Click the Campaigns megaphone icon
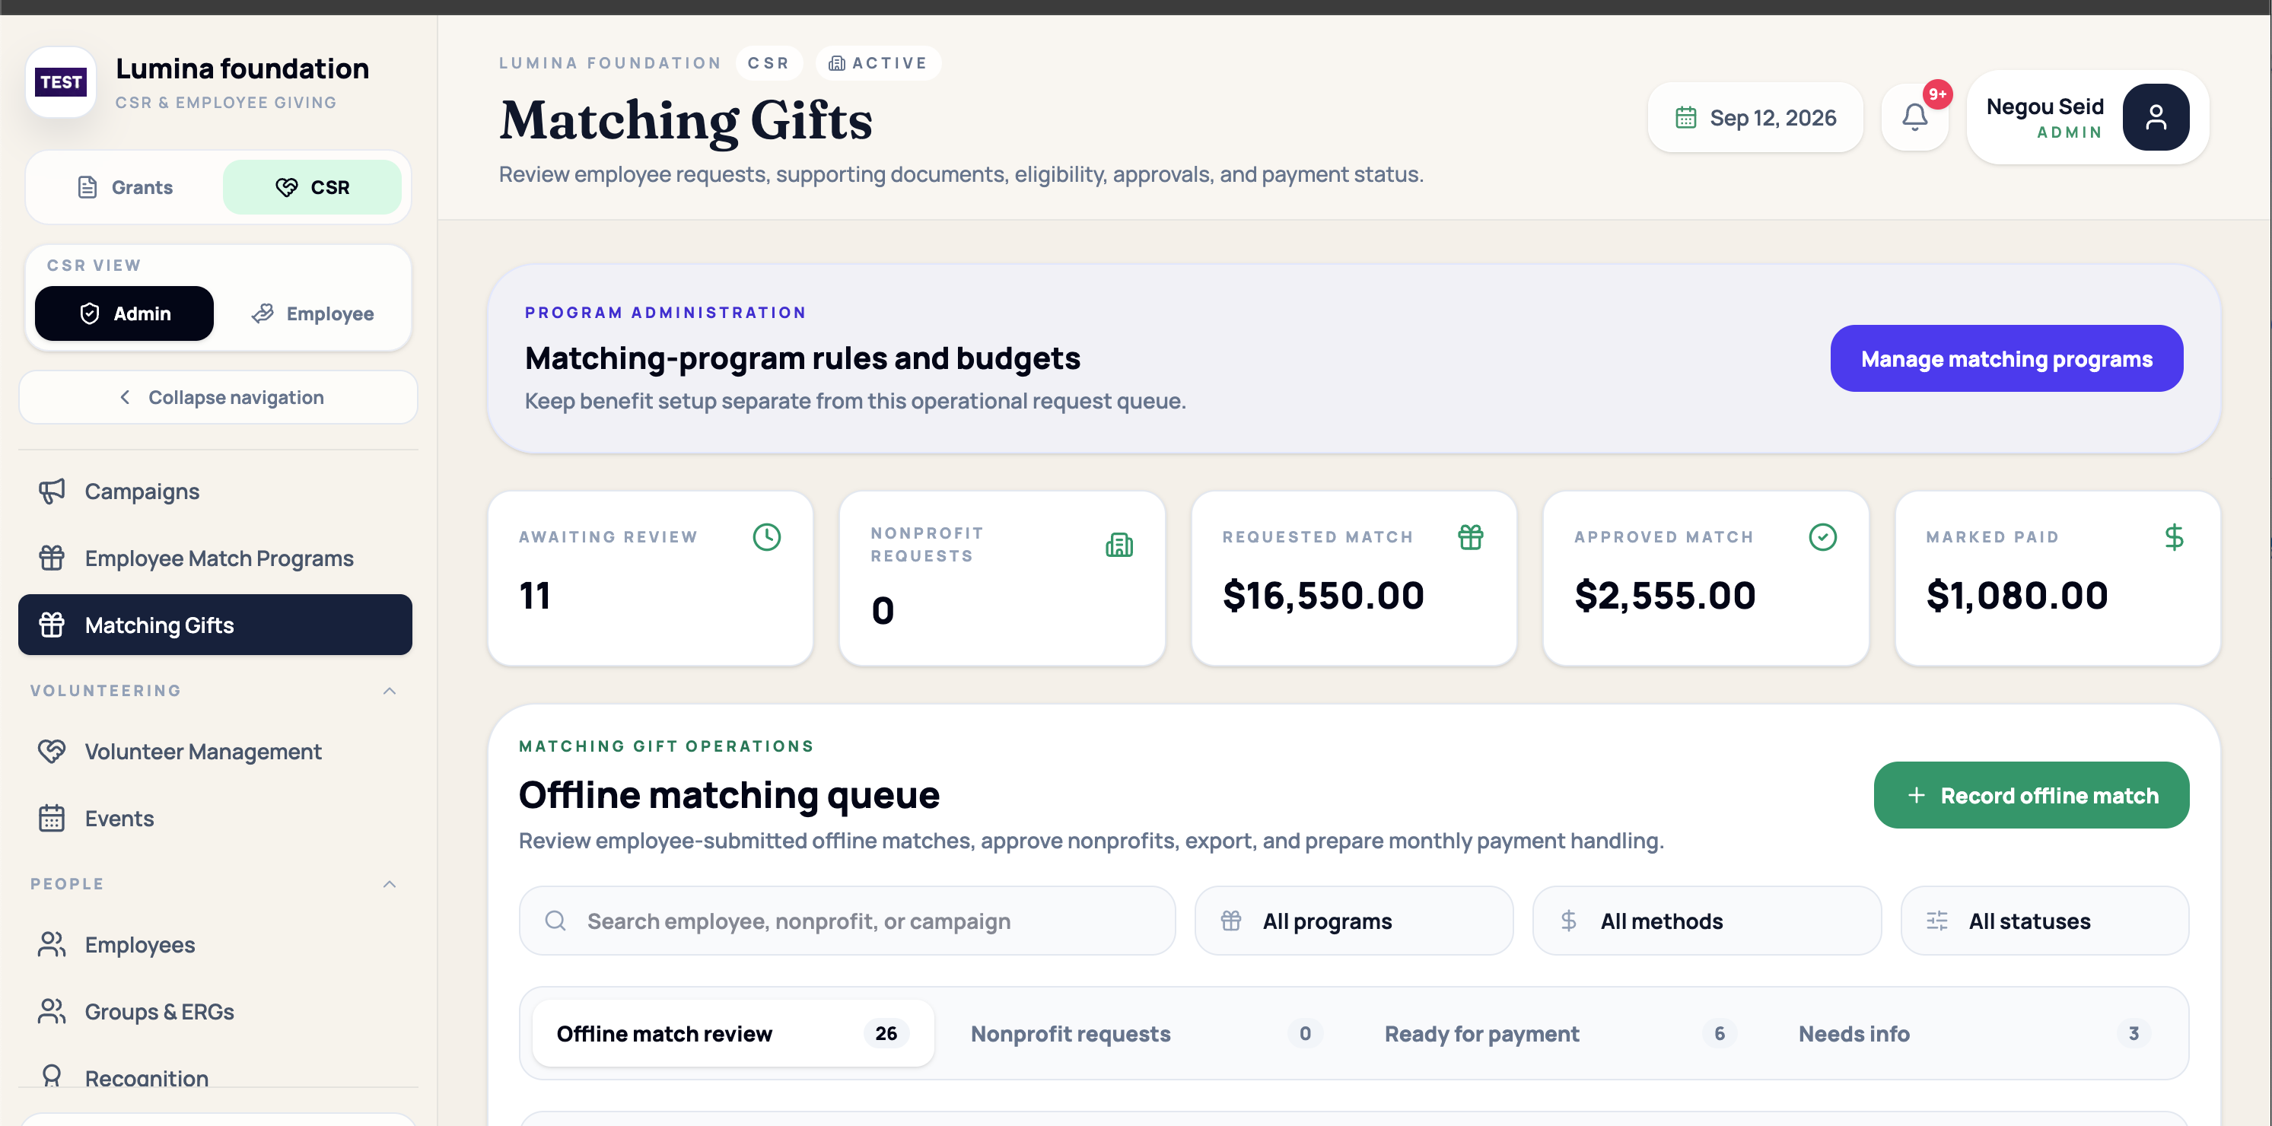2272x1126 pixels. coord(52,491)
